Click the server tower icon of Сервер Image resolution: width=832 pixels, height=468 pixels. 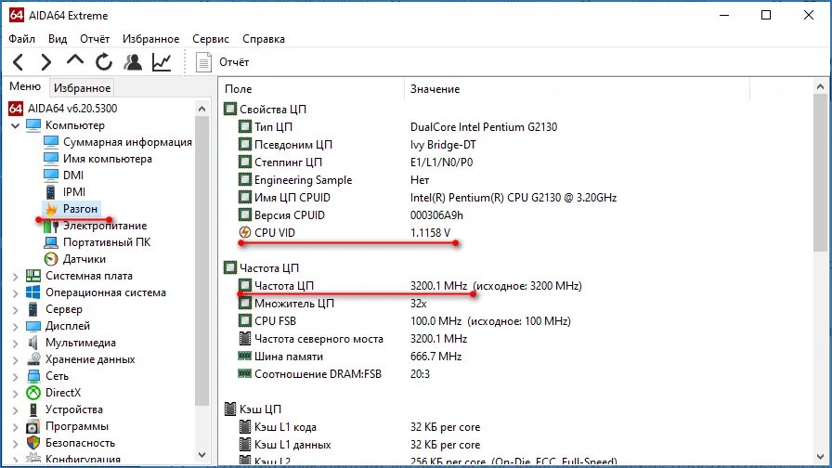[33, 309]
